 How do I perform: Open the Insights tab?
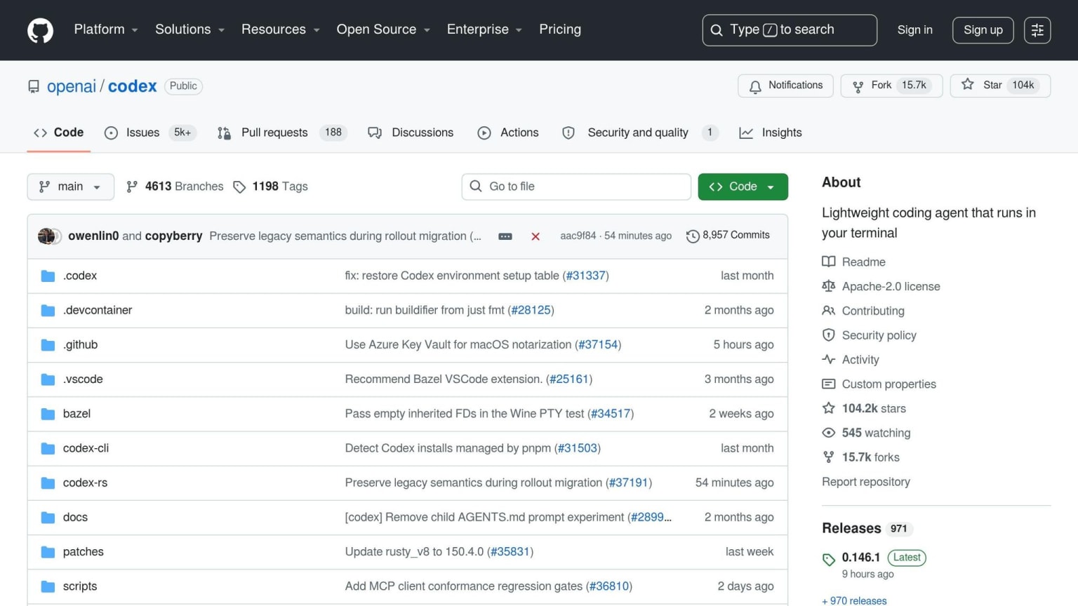coord(771,133)
